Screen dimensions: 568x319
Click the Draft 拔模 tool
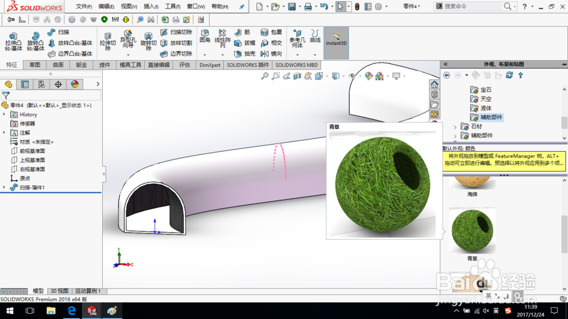(x=245, y=43)
